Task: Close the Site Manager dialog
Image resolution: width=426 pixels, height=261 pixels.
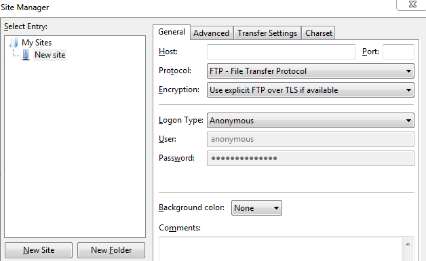Action: click(412, 4)
